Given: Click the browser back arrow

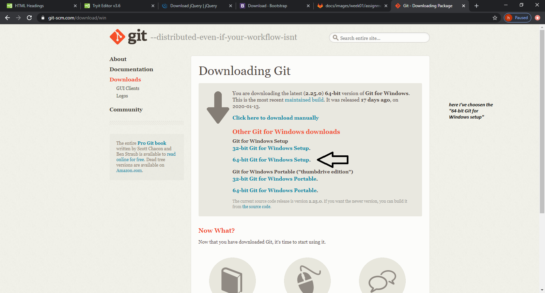Looking at the screenshot, I should tap(7, 18).
